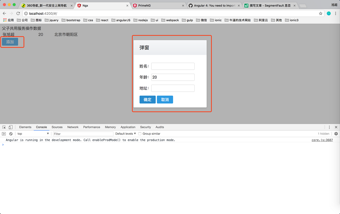Open the Security DevTools tab
Image resolution: width=340 pixels, height=214 pixels.
click(145, 127)
